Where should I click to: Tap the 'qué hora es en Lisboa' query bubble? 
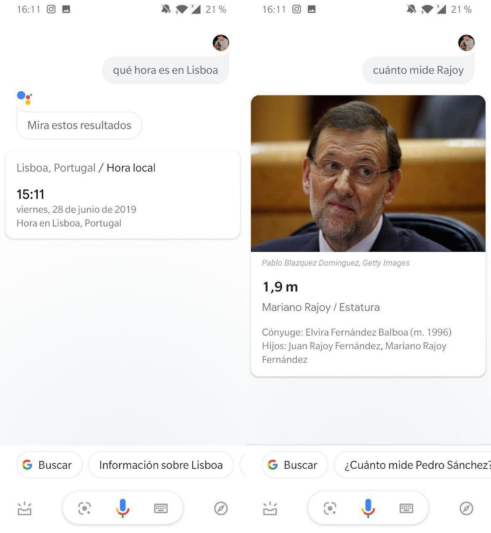pos(165,70)
